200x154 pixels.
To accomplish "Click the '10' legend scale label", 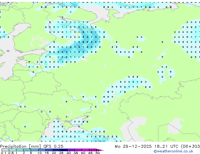I will [x=39, y=153].
